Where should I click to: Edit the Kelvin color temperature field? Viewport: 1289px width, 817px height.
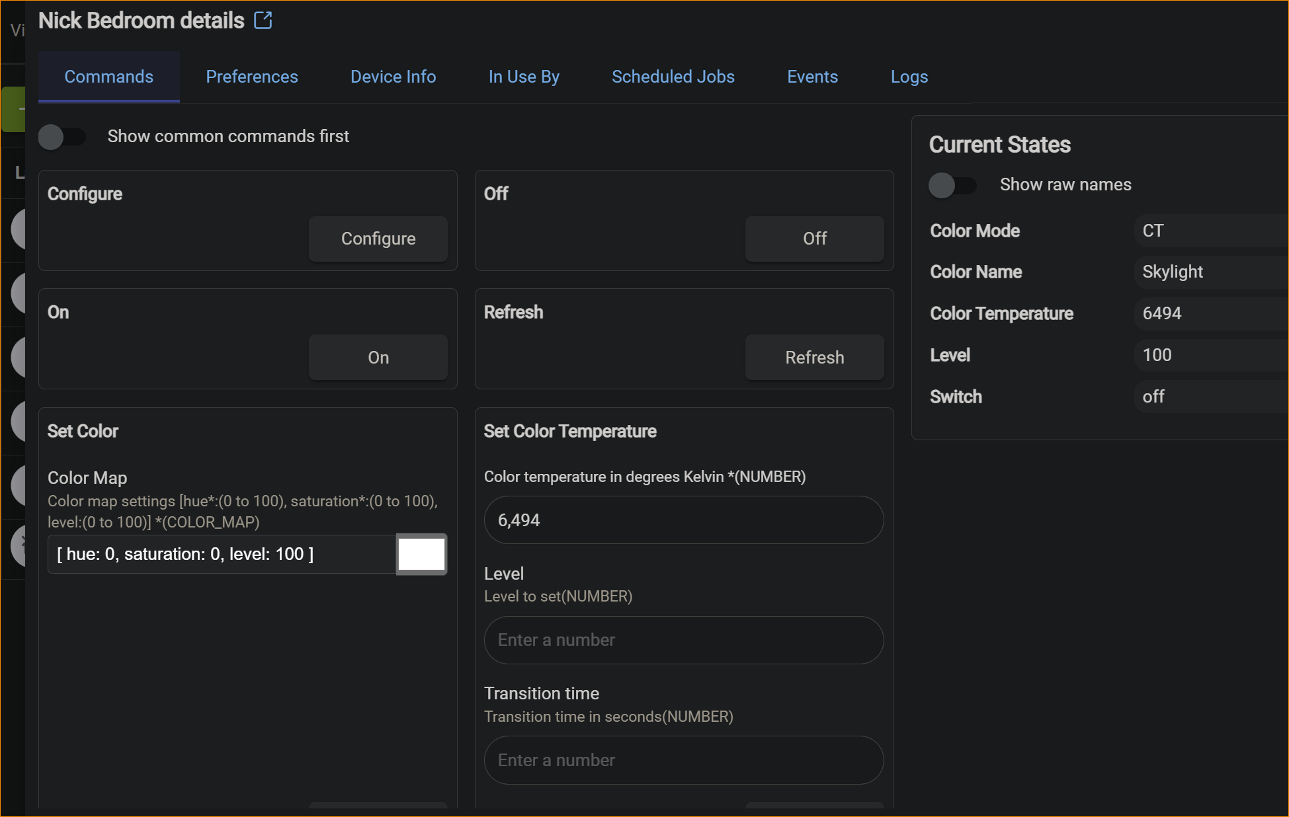(x=683, y=520)
